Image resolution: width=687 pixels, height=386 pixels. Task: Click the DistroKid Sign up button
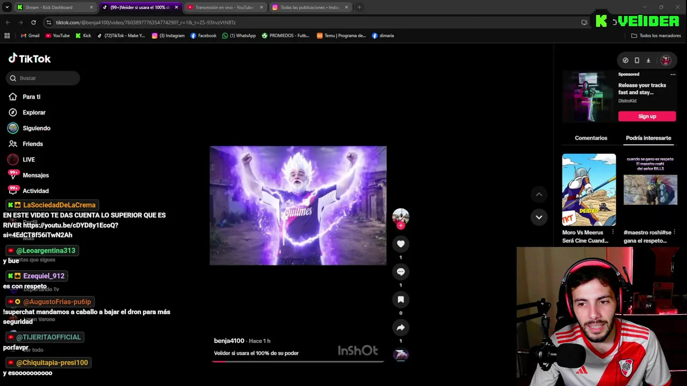(x=647, y=116)
